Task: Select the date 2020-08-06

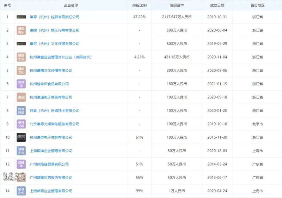Action: point(217,70)
